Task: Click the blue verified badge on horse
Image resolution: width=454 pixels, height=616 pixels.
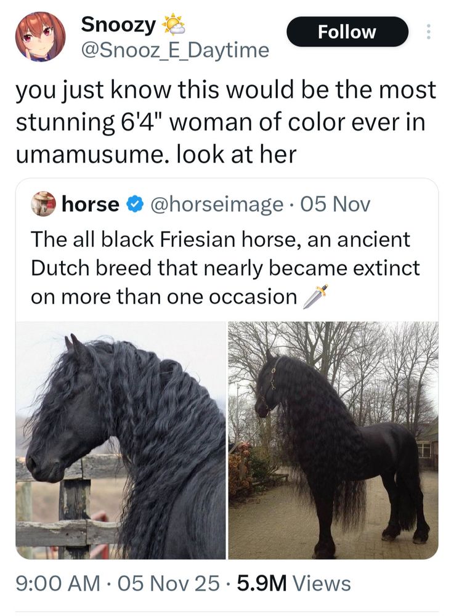Action: pos(134,205)
